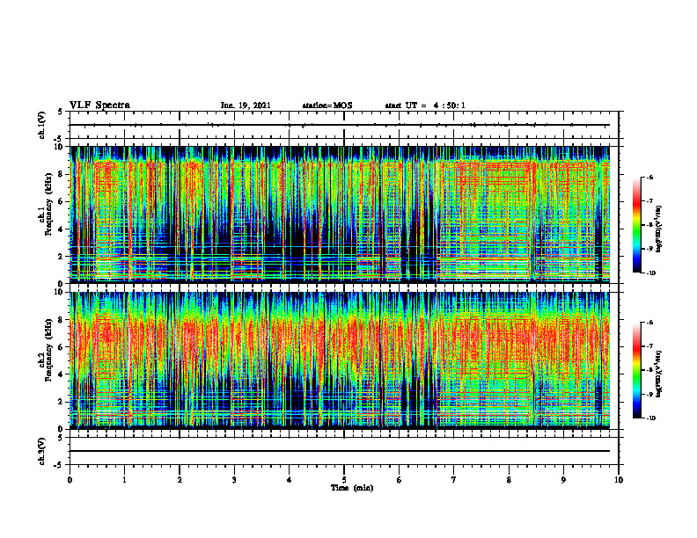Click the "-5" tick on the ch.1(V) axis
The height and width of the screenshot is (538, 697).
[x=59, y=138]
